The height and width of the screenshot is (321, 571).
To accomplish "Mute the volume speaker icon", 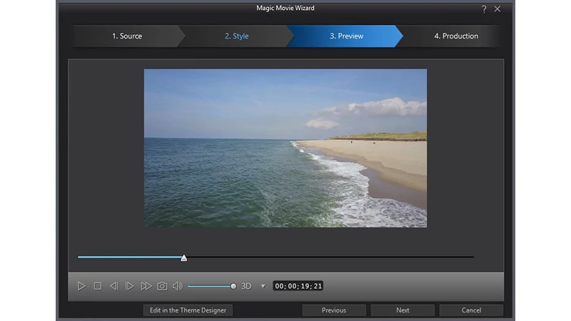I will coord(177,286).
